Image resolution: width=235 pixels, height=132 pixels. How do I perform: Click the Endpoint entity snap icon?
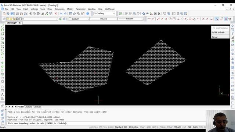click(158, 19)
